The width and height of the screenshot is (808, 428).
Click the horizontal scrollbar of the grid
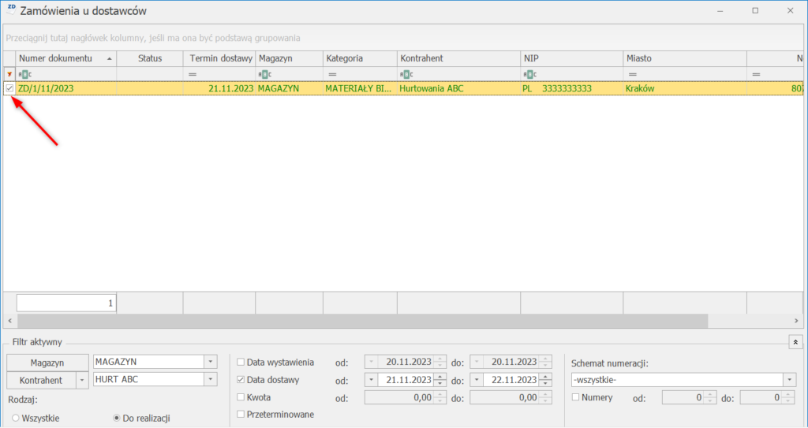coord(363,322)
